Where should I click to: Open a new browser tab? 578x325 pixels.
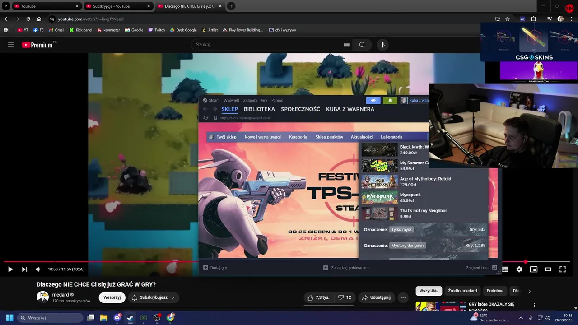click(x=231, y=6)
